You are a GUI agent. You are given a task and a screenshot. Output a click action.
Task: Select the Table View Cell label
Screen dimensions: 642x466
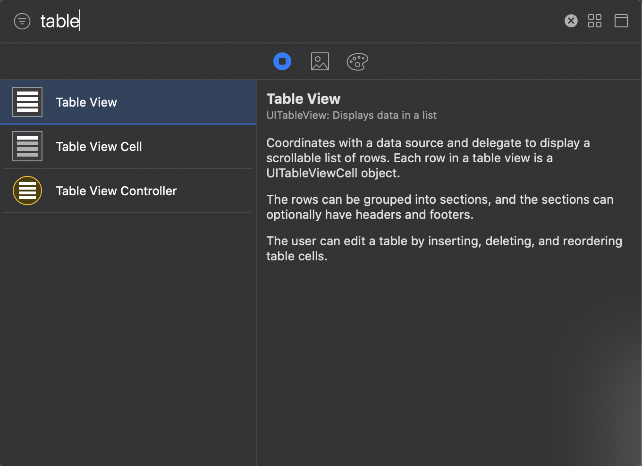coord(99,147)
